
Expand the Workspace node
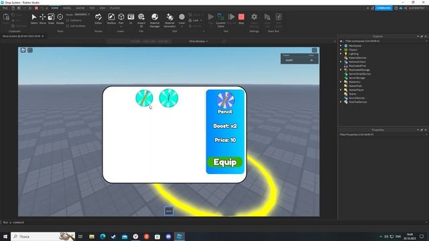(x=341, y=46)
